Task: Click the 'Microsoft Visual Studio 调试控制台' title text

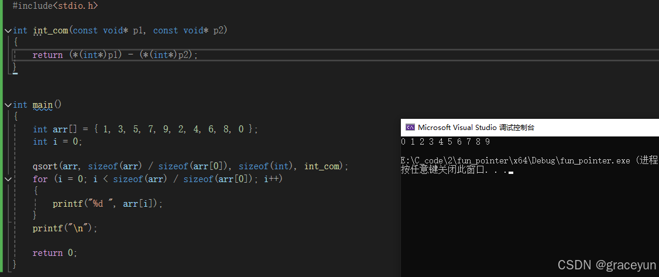Action: [x=476, y=127]
